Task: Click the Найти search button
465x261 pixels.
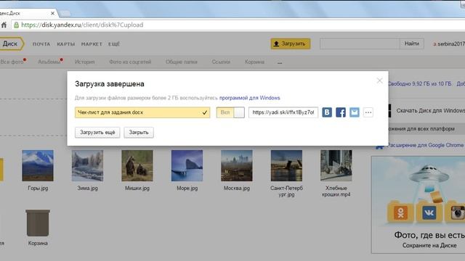Action: (412, 43)
